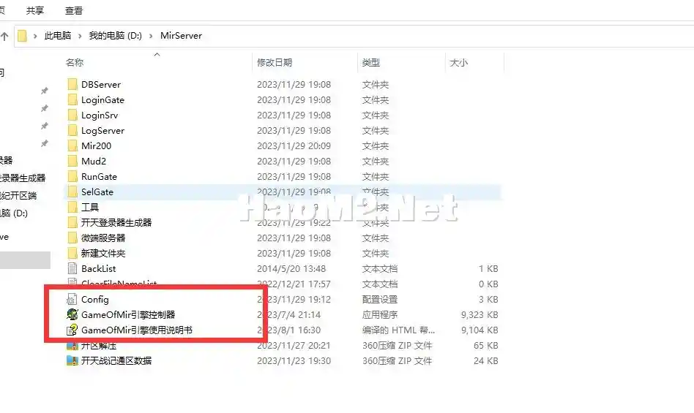
Task: Click the 开天登录器生成器 folder name
Action: tap(116, 223)
